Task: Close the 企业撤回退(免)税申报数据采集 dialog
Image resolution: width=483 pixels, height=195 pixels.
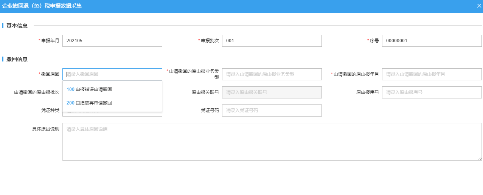Action: tap(479, 6)
